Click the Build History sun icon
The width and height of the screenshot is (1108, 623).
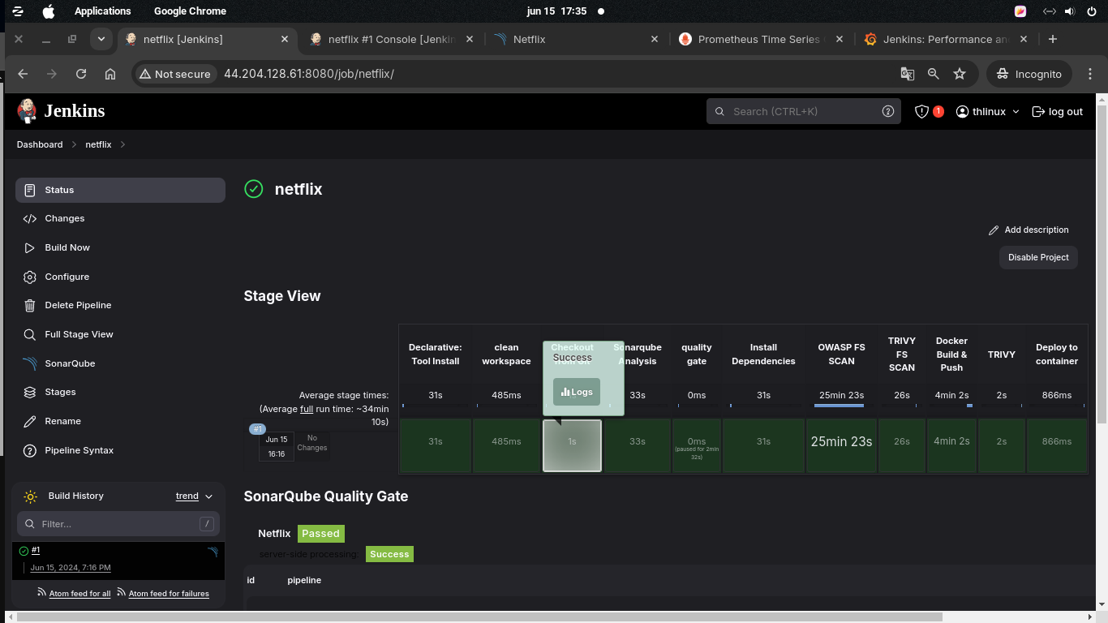click(x=31, y=496)
